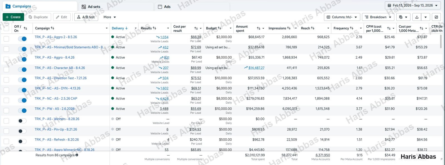Switch to the Ad sets tab

click(116, 7)
